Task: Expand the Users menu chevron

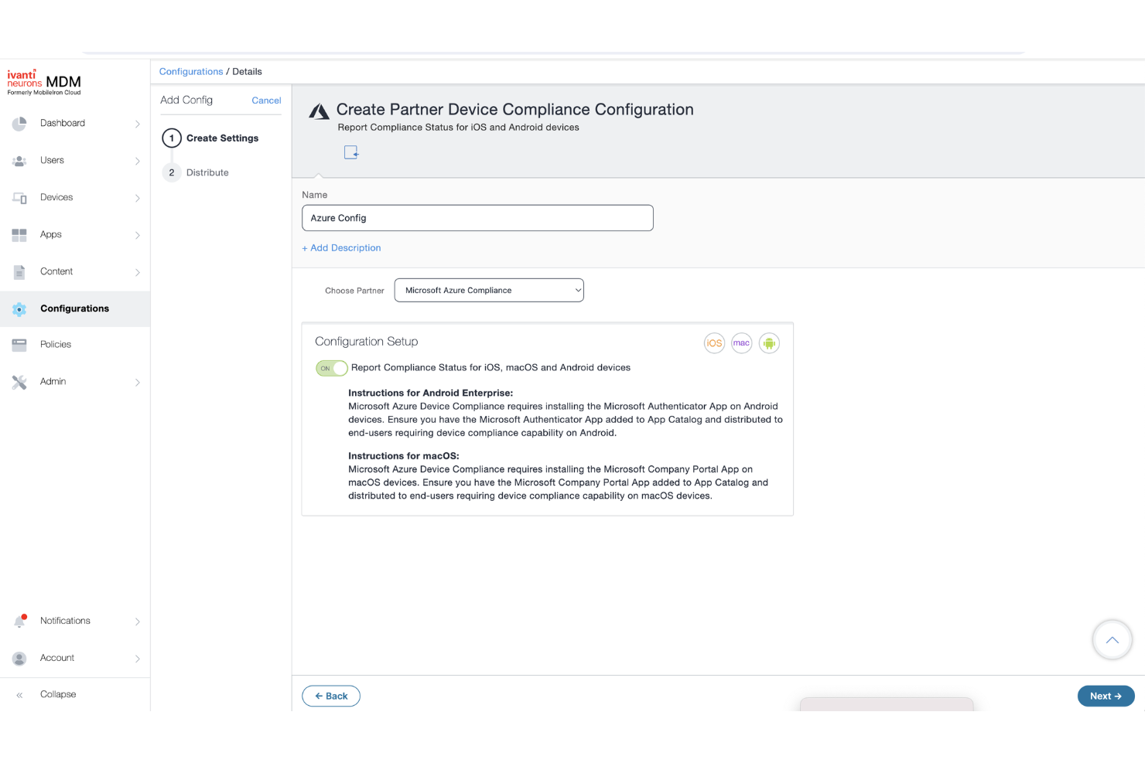Action: 138,161
